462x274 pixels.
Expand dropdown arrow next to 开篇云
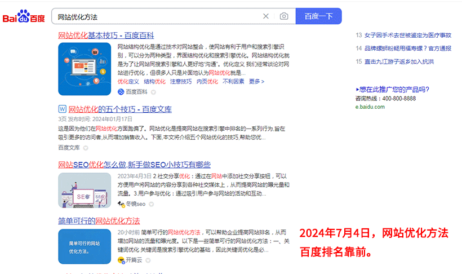tap(148, 260)
